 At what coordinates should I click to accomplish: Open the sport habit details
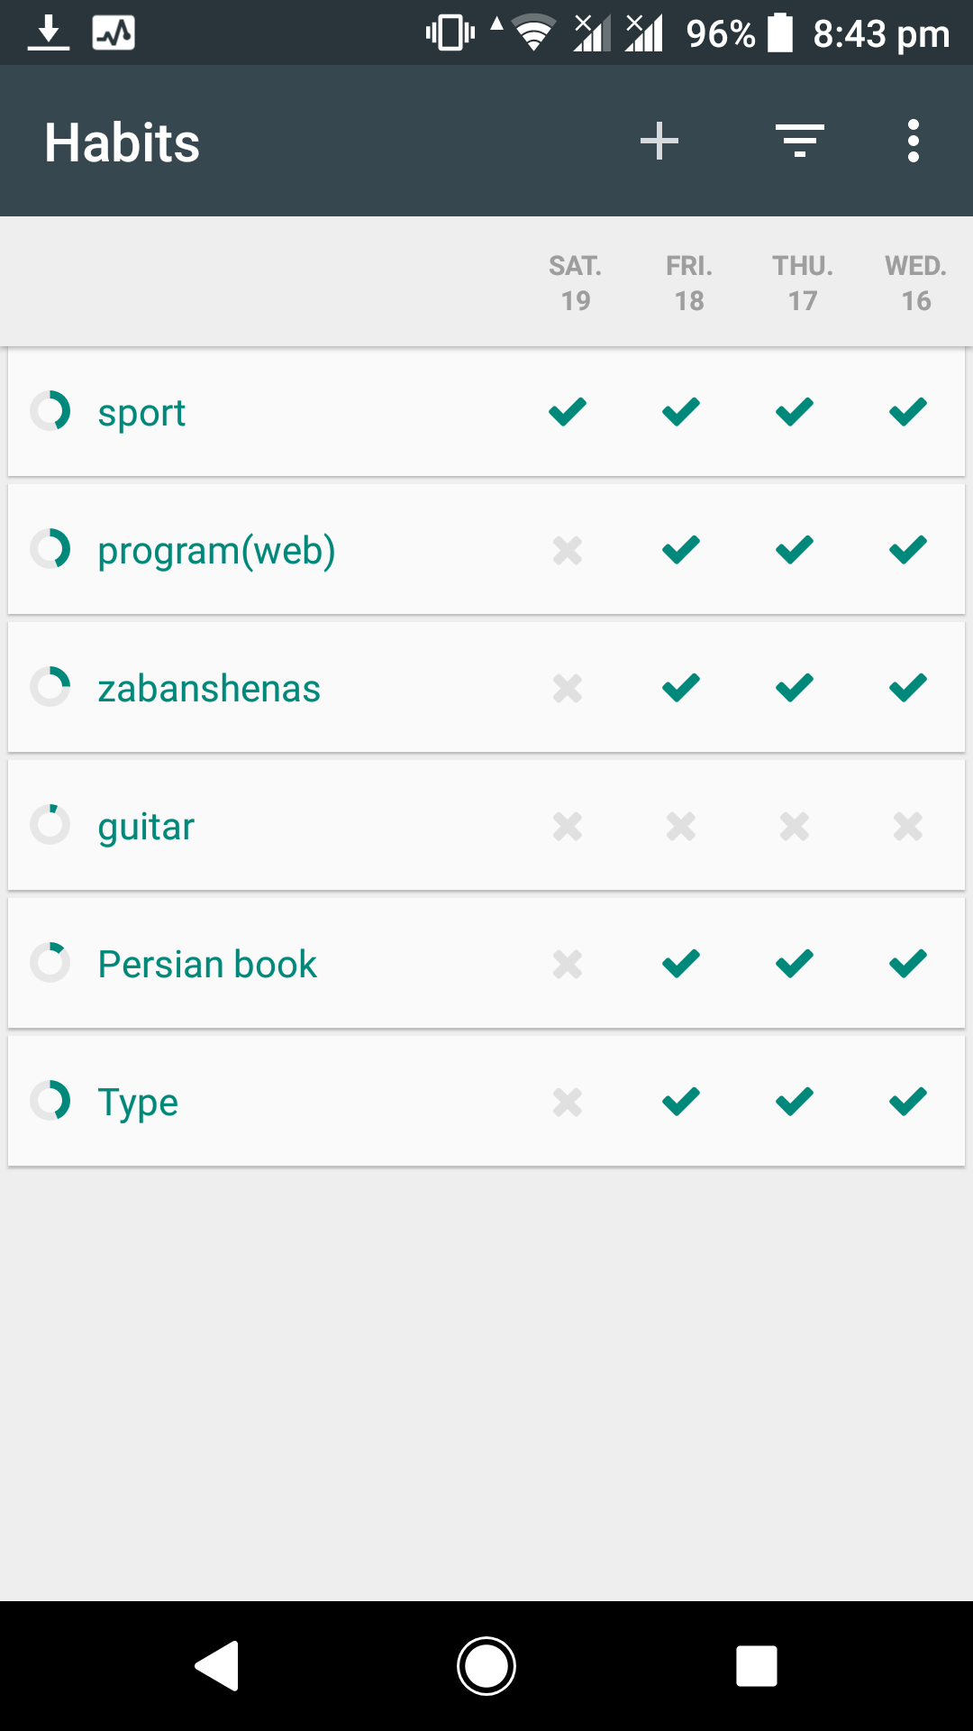tap(141, 413)
